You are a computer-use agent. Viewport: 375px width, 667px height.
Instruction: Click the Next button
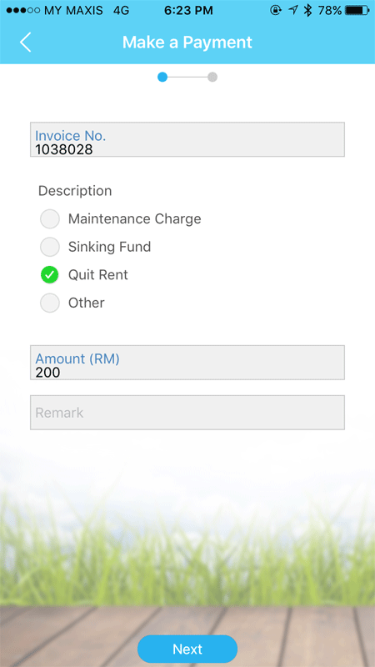[187, 649]
